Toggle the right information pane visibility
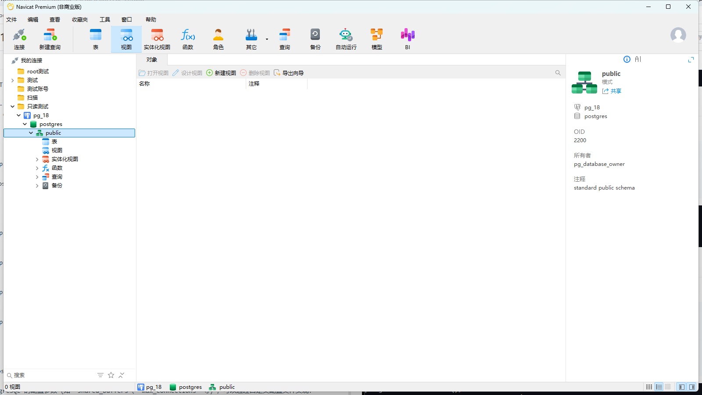This screenshot has width=702, height=395. tap(692, 387)
